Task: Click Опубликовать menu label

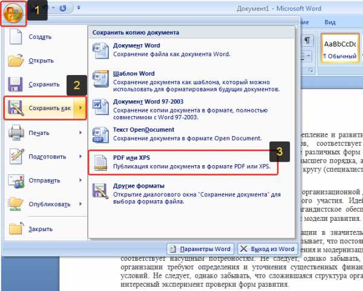Action: coord(50,204)
